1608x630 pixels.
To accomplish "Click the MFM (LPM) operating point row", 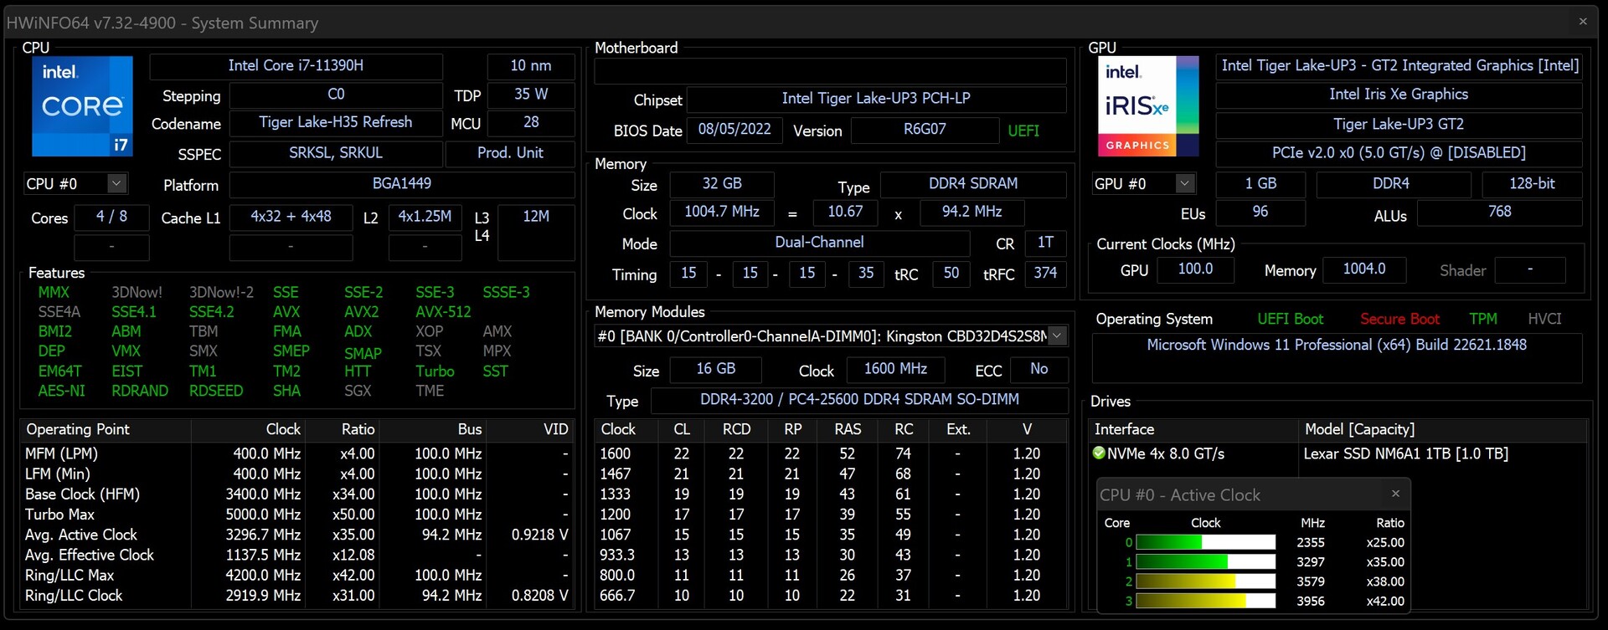I will 297,453.
